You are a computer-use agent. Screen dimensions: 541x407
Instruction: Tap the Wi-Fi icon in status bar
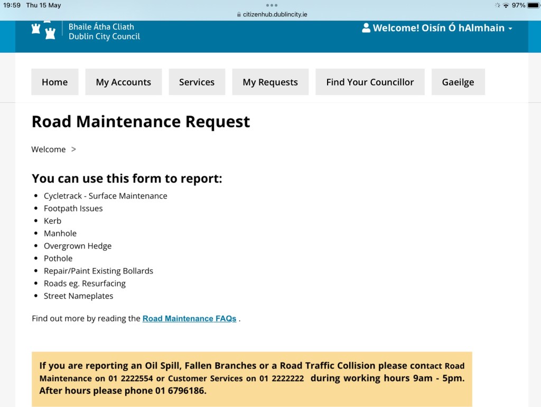506,5
